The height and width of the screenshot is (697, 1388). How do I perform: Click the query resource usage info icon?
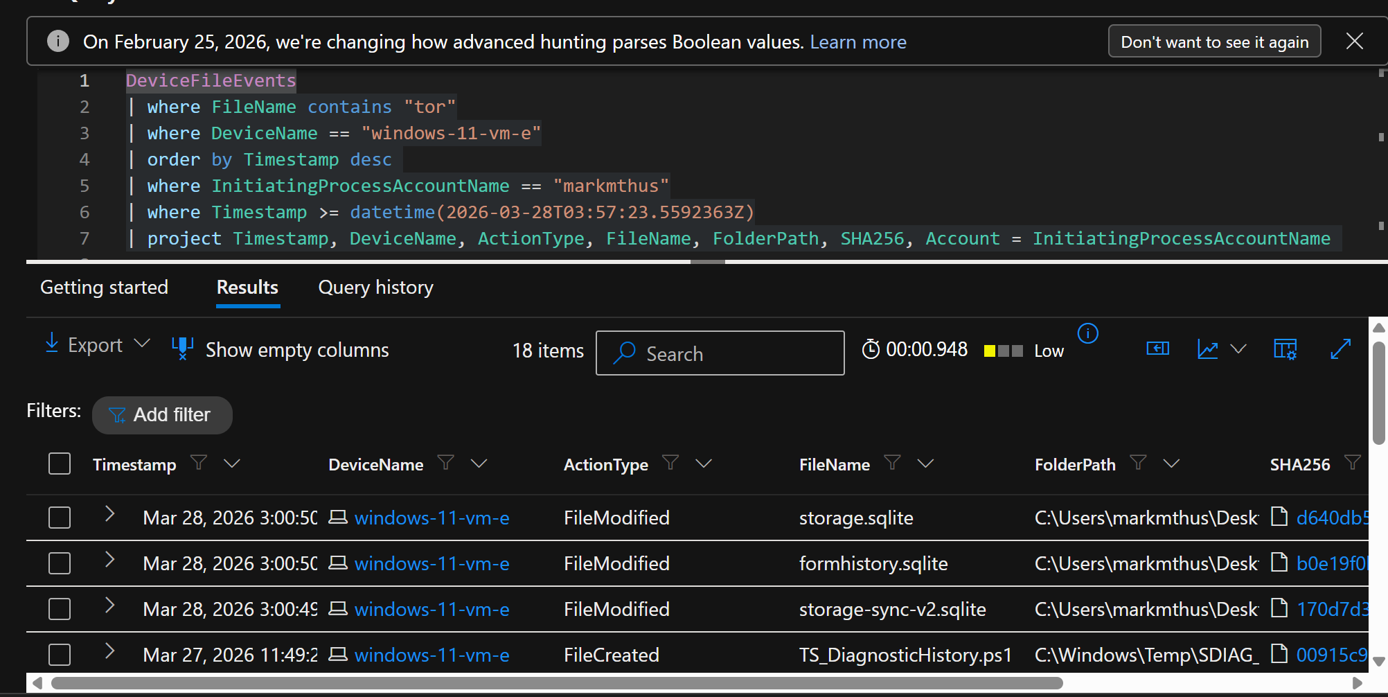click(x=1087, y=334)
